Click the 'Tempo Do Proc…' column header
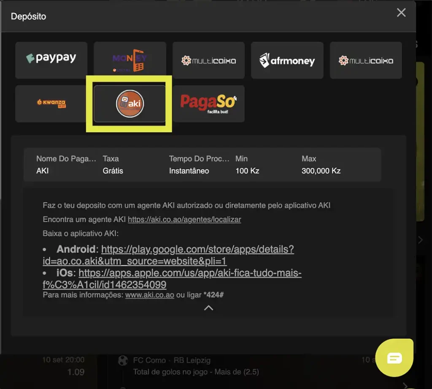Viewport: 432px width, 389px height. click(199, 159)
